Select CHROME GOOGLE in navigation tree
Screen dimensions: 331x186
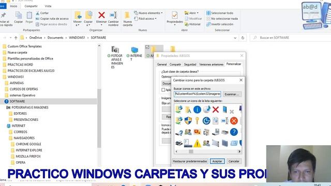28,144
